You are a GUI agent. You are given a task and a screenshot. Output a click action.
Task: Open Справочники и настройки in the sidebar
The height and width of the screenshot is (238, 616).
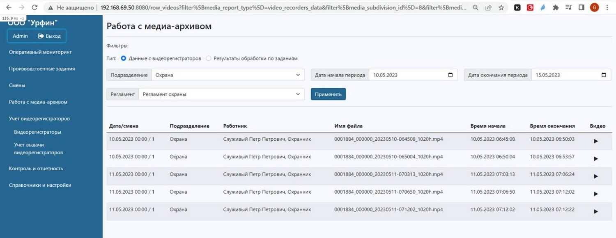pyautogui.click(x=40, y=185)
